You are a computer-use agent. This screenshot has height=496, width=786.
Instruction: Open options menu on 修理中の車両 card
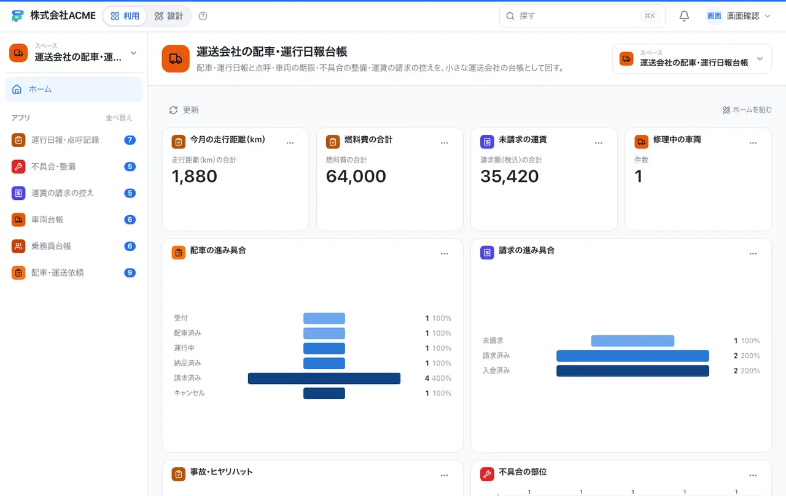coord(753,143)
